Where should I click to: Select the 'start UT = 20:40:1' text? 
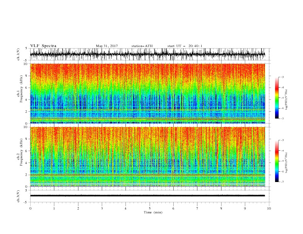tap(185, 46)
